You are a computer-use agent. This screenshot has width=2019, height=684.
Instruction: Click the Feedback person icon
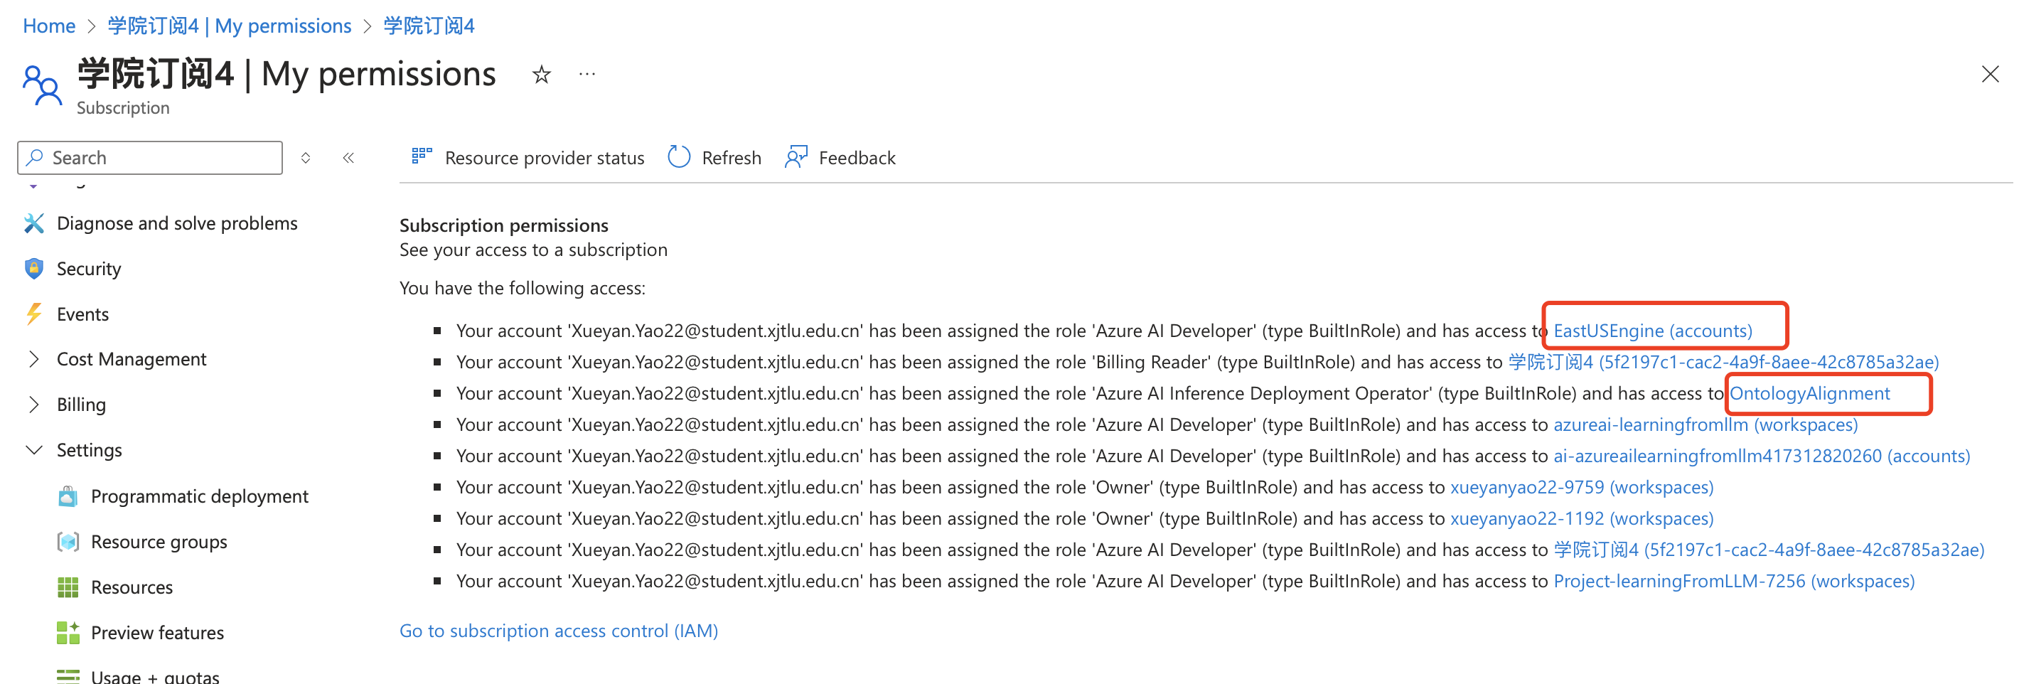coord(796,156)
